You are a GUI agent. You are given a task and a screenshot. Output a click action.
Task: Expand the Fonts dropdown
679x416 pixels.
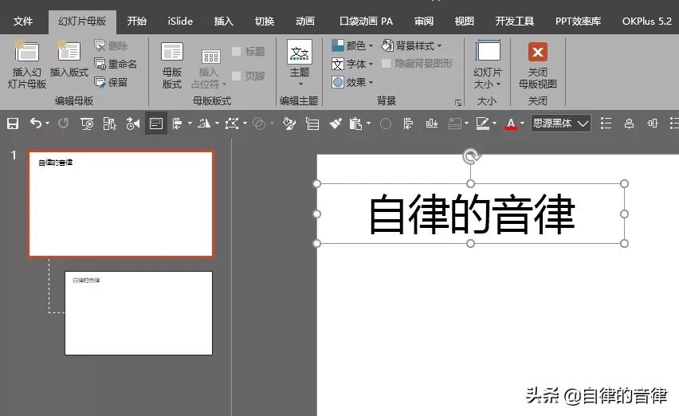[352, 64]
